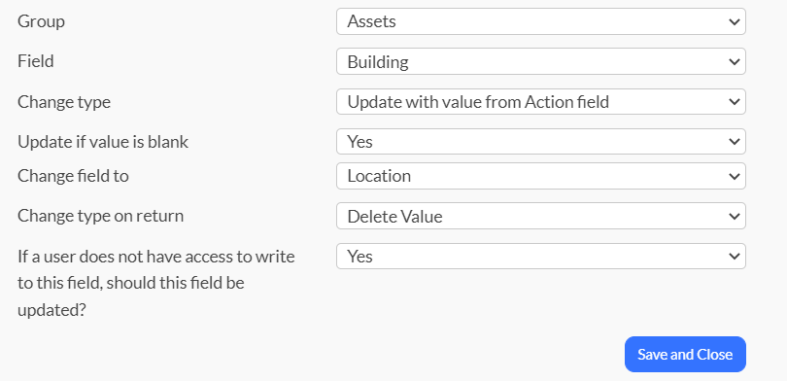Open the Field dropdown showing Building
This screenshot has width=787, height=381.
pyautogui.click(x=541, y=62)
